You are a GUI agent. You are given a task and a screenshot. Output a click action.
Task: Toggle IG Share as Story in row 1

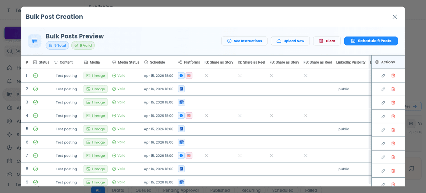tap(207, 76)
